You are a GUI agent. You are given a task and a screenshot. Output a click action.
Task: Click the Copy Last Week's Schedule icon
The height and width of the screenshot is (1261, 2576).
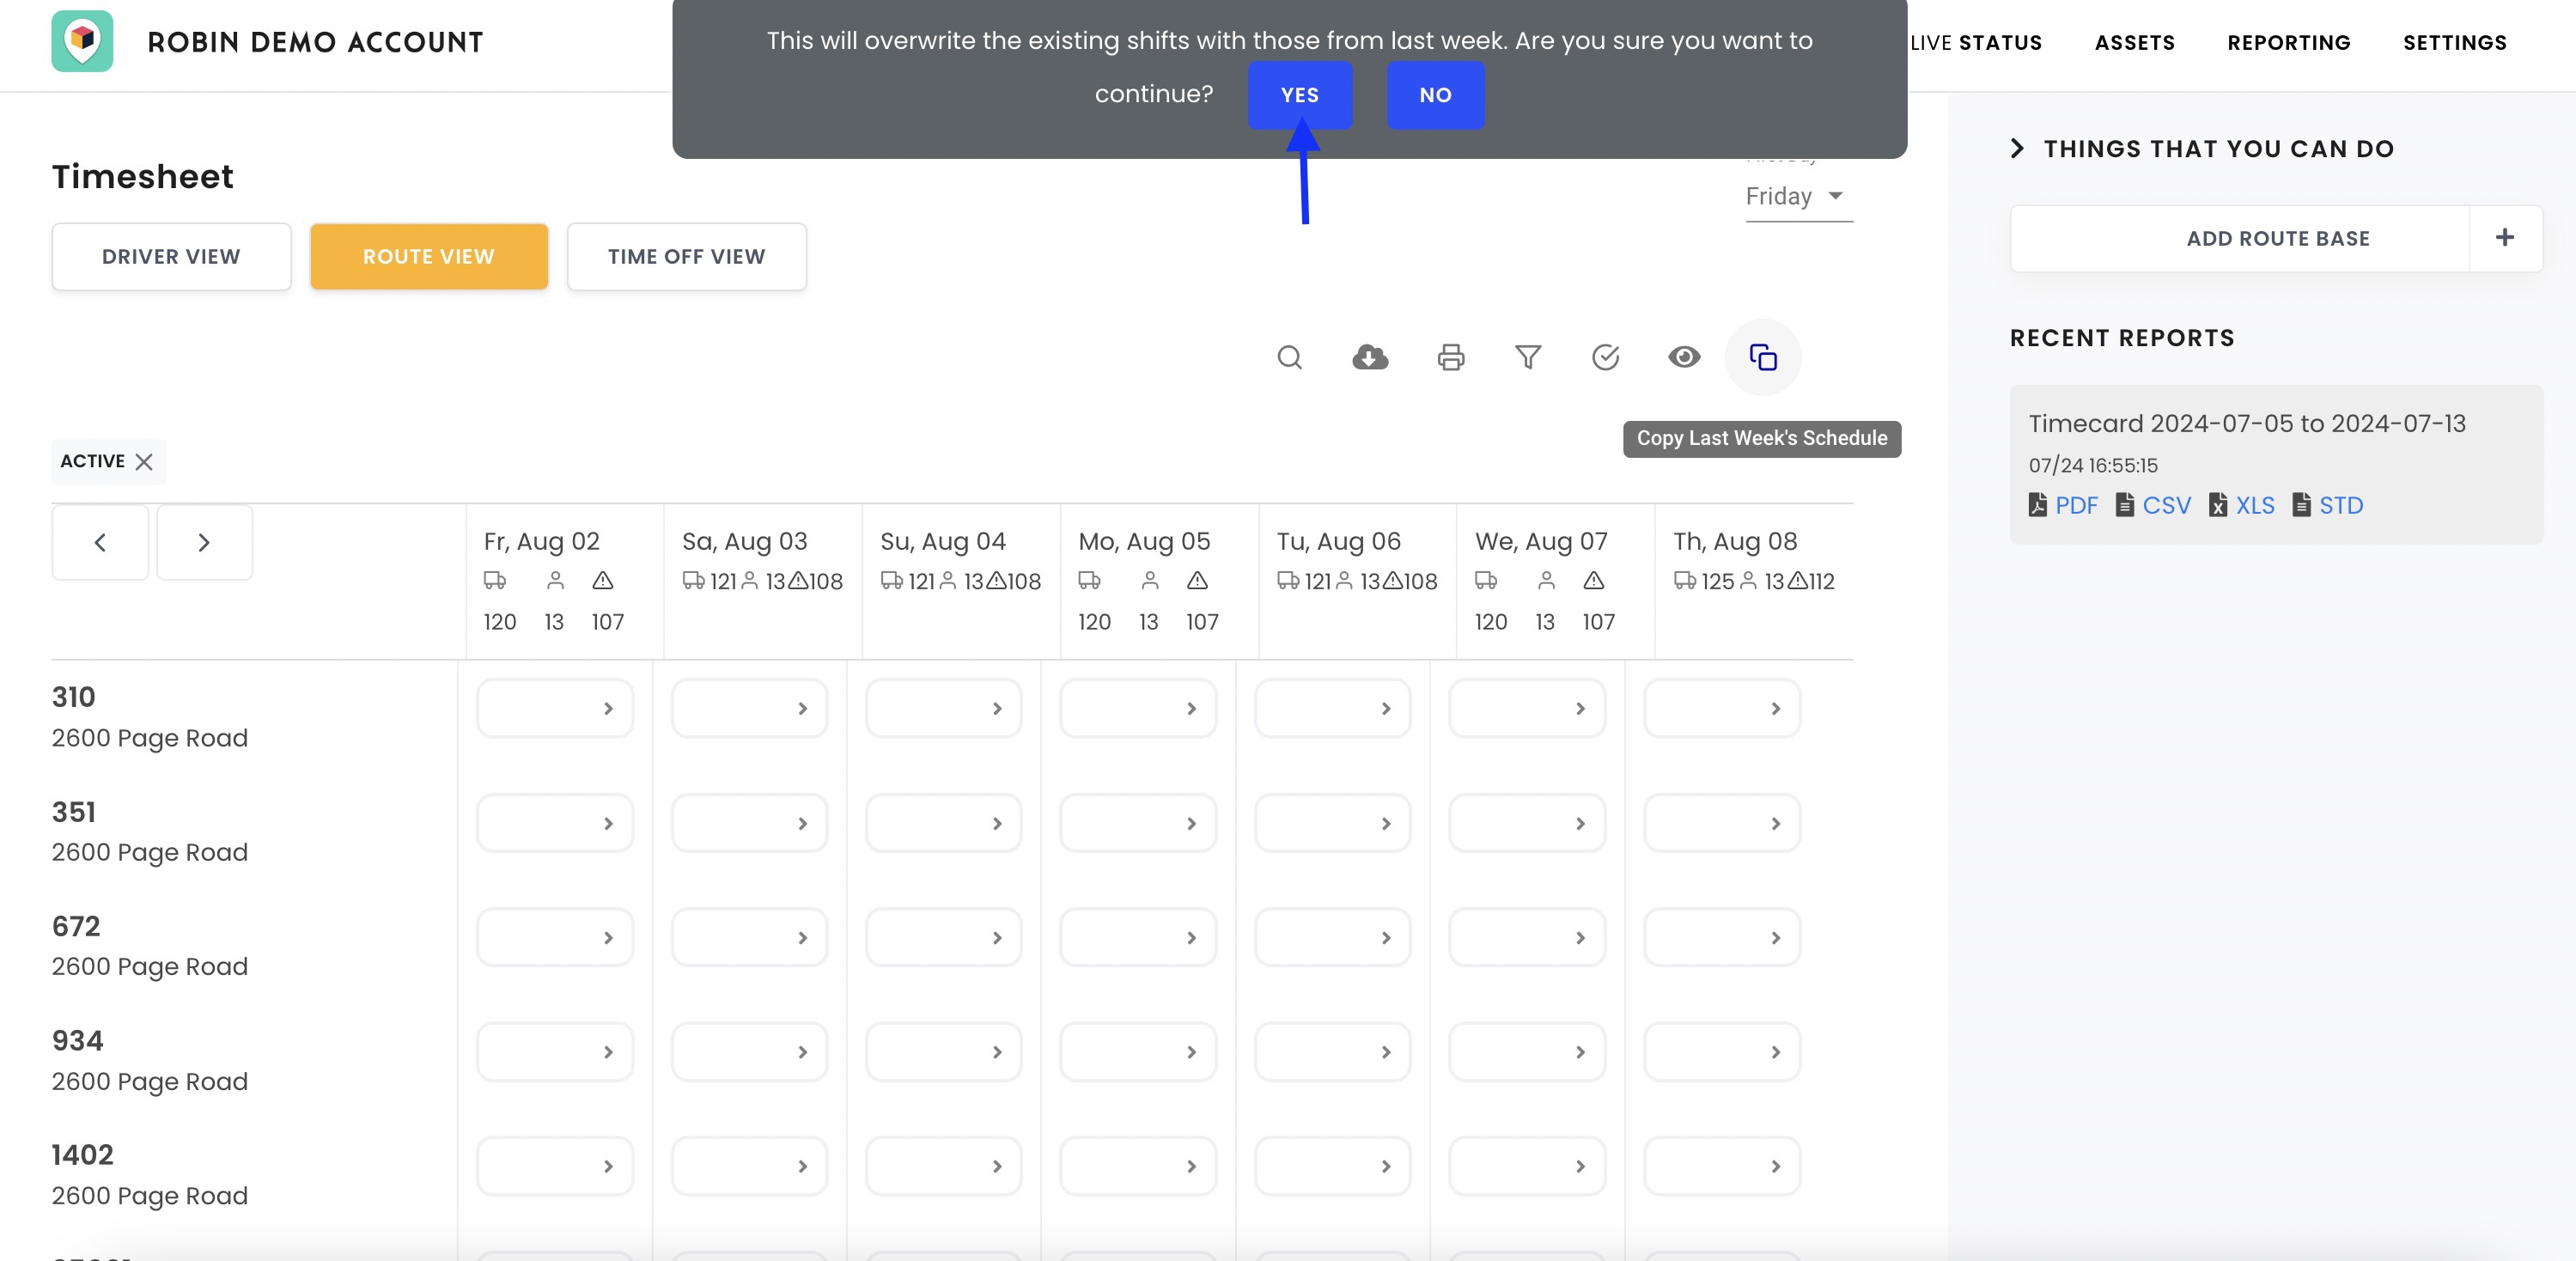click(1763, 357)
